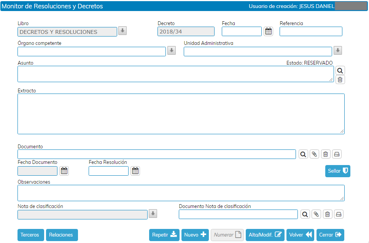The image size is (369, 243).
Task: Click the 'Monitor de Resoluciones y Decretos' title
Action: [52, 6]
